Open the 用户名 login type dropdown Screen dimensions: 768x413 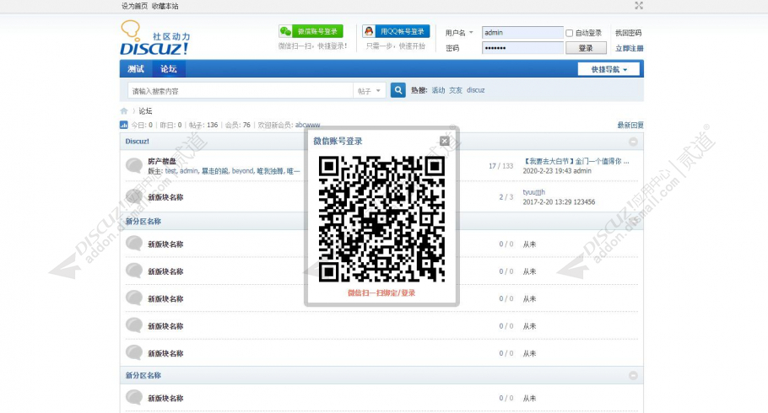(459, 33)
